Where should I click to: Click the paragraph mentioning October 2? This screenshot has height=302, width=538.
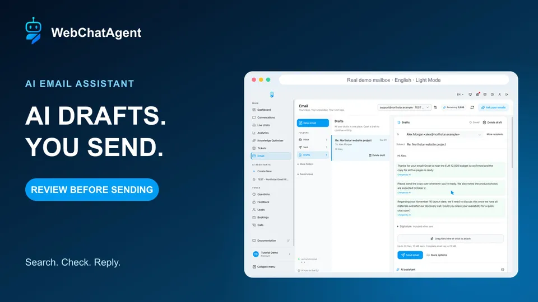click(450, 188)
